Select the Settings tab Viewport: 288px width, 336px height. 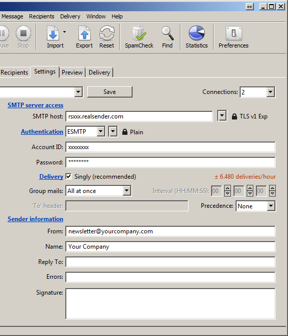[x=45, y=71]
